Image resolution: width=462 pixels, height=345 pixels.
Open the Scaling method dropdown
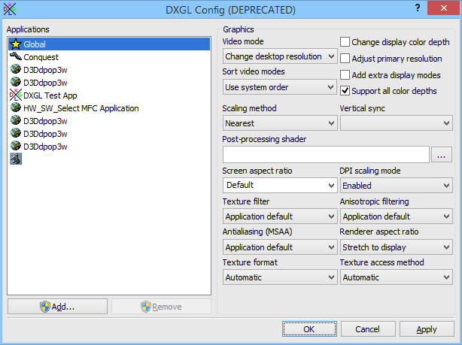280,123
